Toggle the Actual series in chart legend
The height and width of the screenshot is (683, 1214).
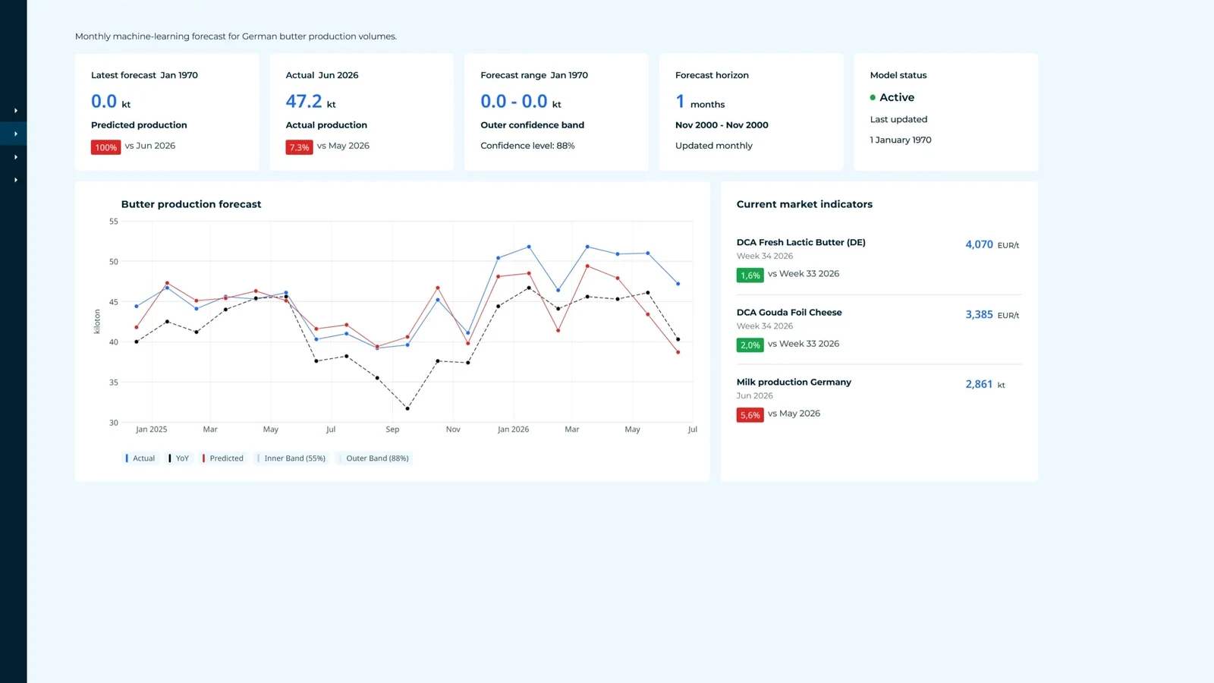140,458
